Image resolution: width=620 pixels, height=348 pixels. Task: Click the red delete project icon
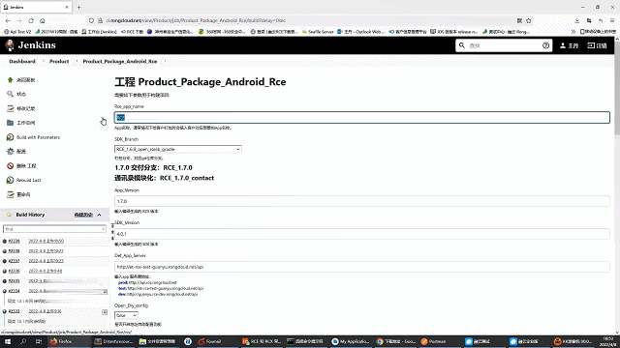click(x=11, y=165)
